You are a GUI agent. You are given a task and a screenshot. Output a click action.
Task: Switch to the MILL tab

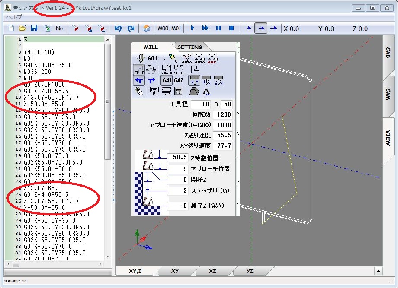point(151,47)
